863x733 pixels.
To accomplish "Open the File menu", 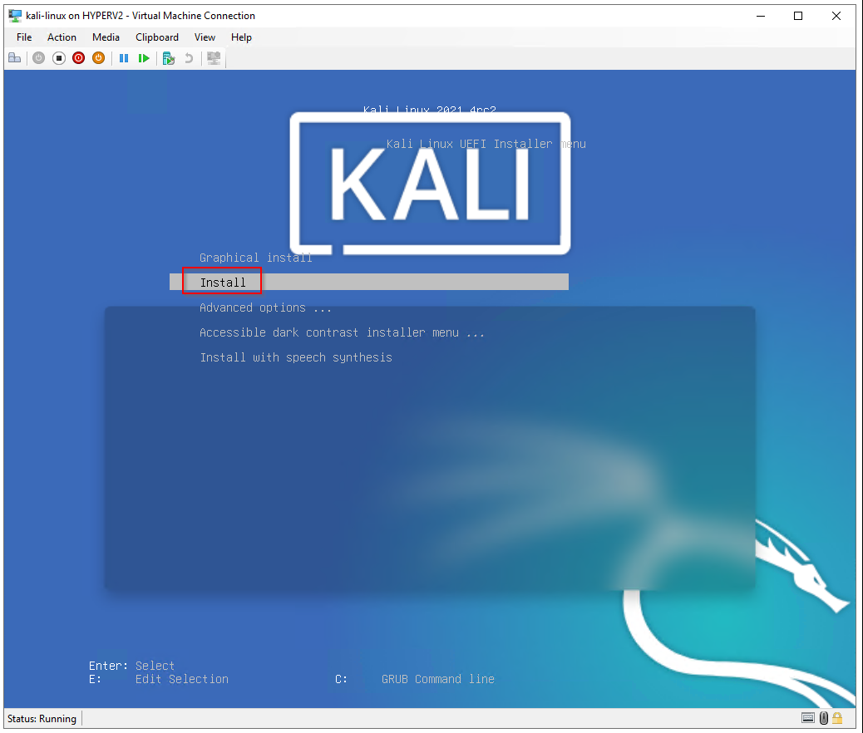I will [x=24, y=37].
